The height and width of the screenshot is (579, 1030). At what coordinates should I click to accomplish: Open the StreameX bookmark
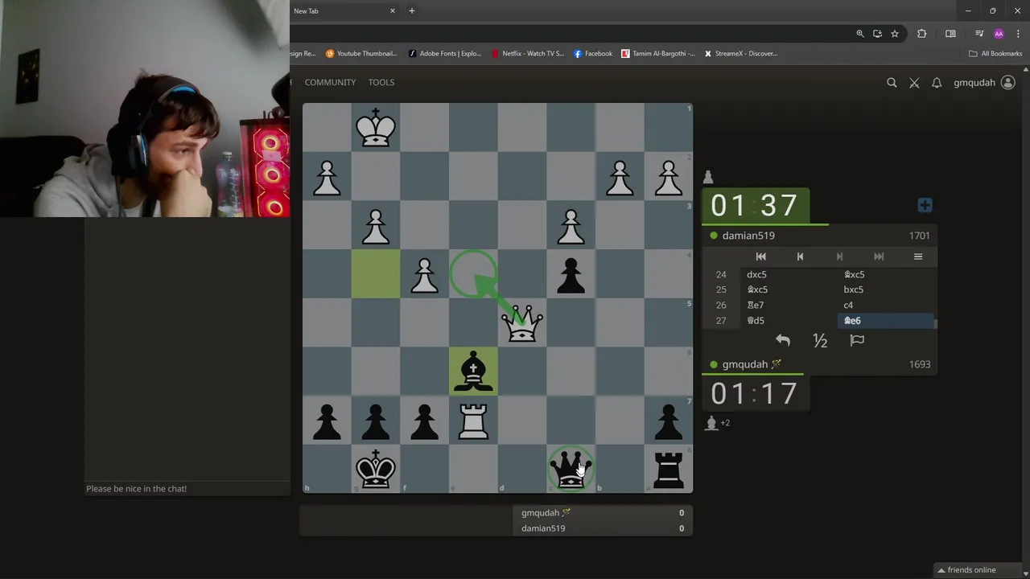click(x=740, y=54)
